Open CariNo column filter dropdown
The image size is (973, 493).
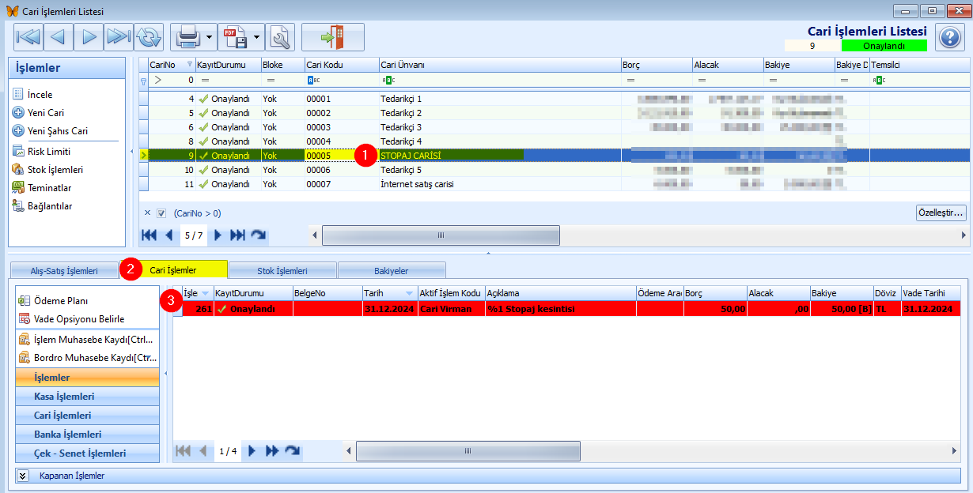(190, 65)
